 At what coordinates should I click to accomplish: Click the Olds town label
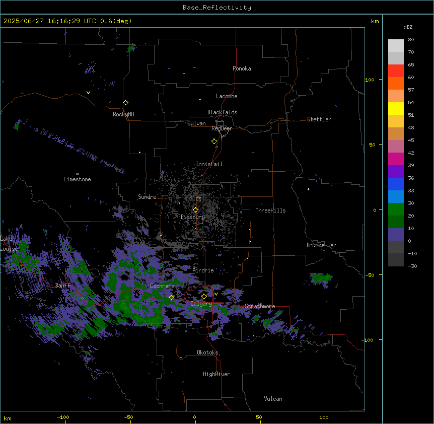click(x=195, y=198)
